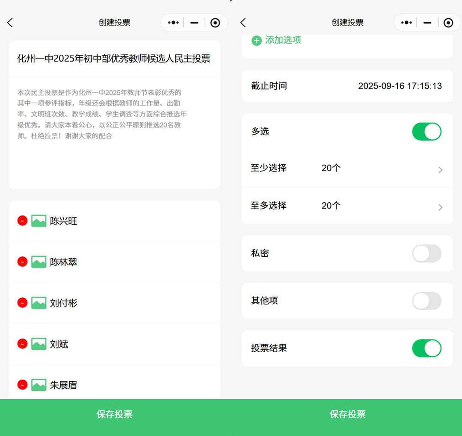
Task: Click the 至多选择 value 20个
Action: tap(331, 206)
